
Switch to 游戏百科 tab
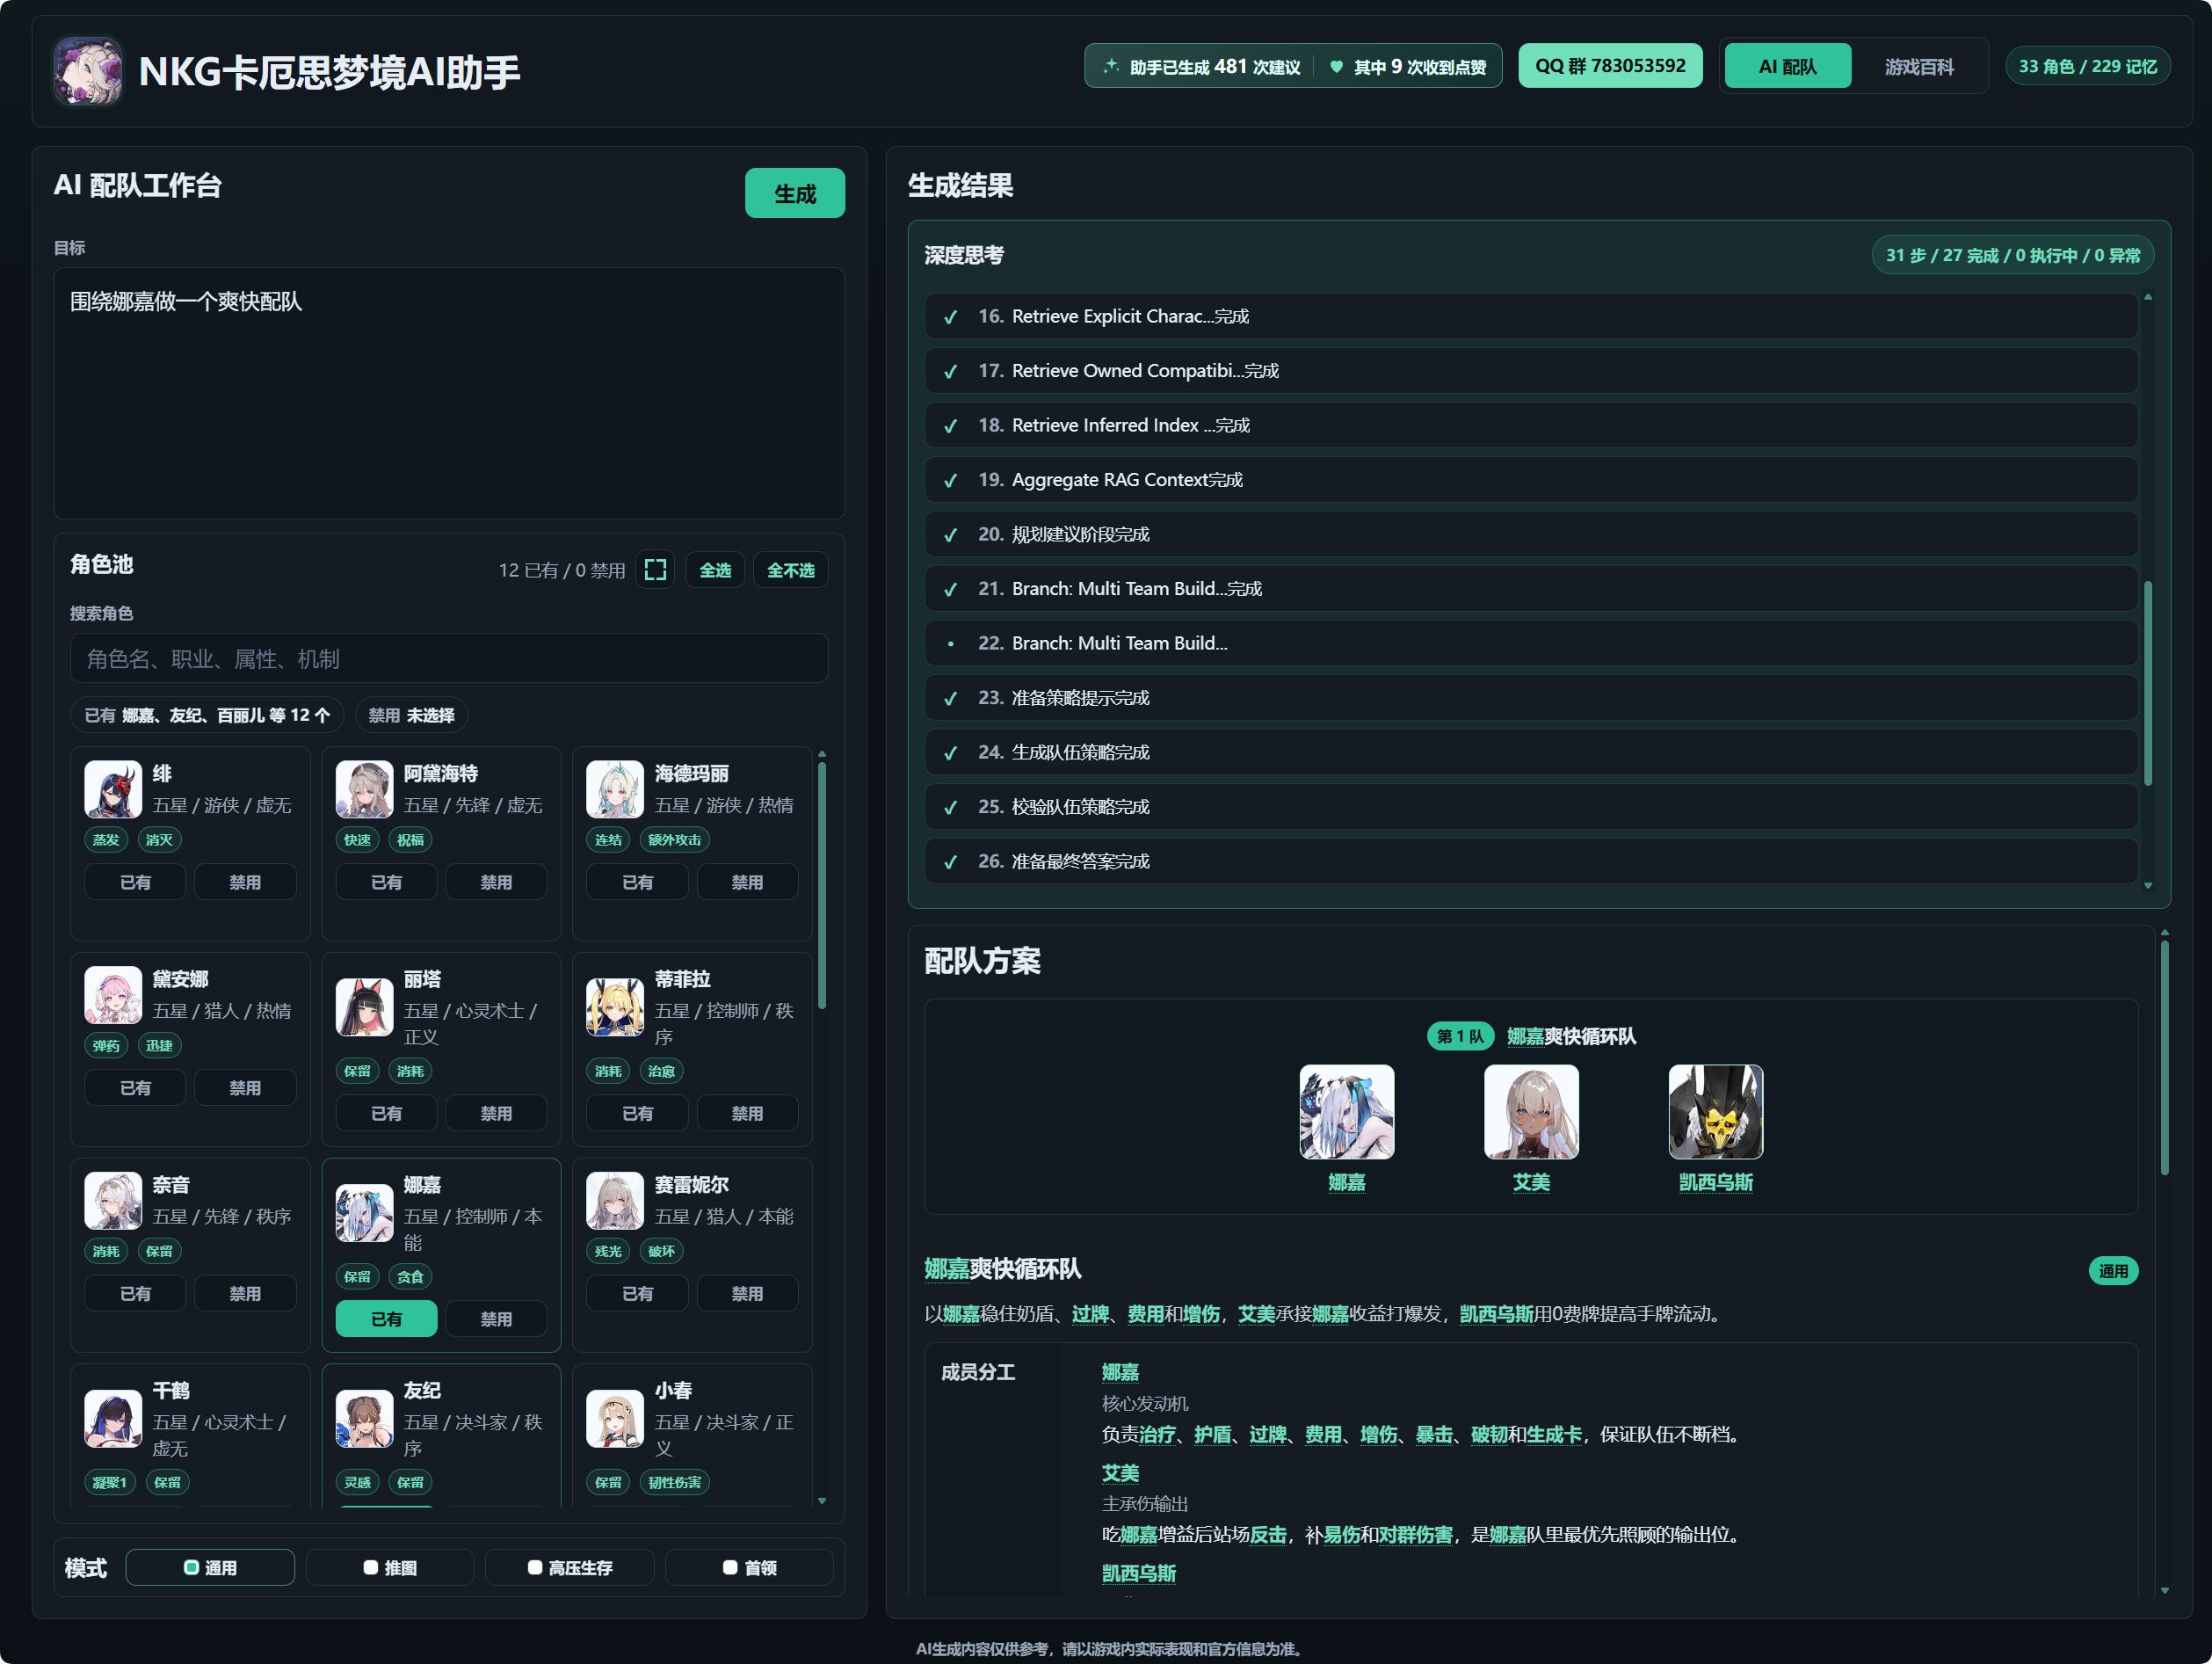(x=1918, y=66)
